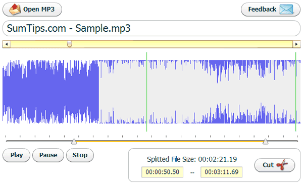Click the left green selection marker line
The image size is (303, 184).
pyautogui.click(x=146, y=92)
